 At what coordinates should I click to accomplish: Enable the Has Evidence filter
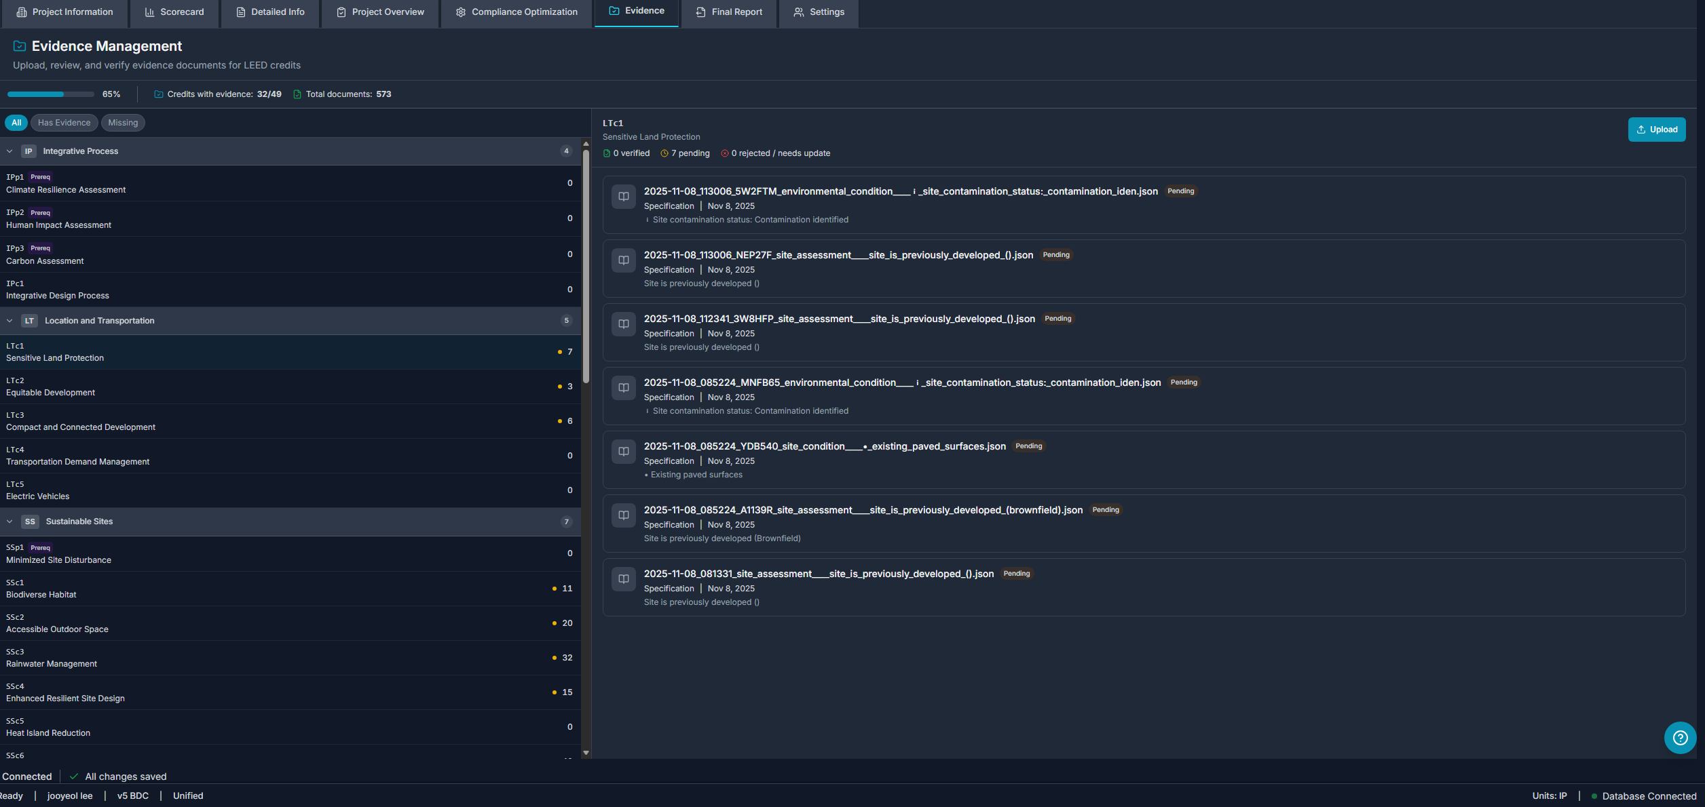pos(64,123)
